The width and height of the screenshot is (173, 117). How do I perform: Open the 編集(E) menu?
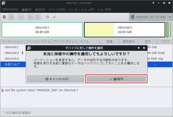(27, 10)
